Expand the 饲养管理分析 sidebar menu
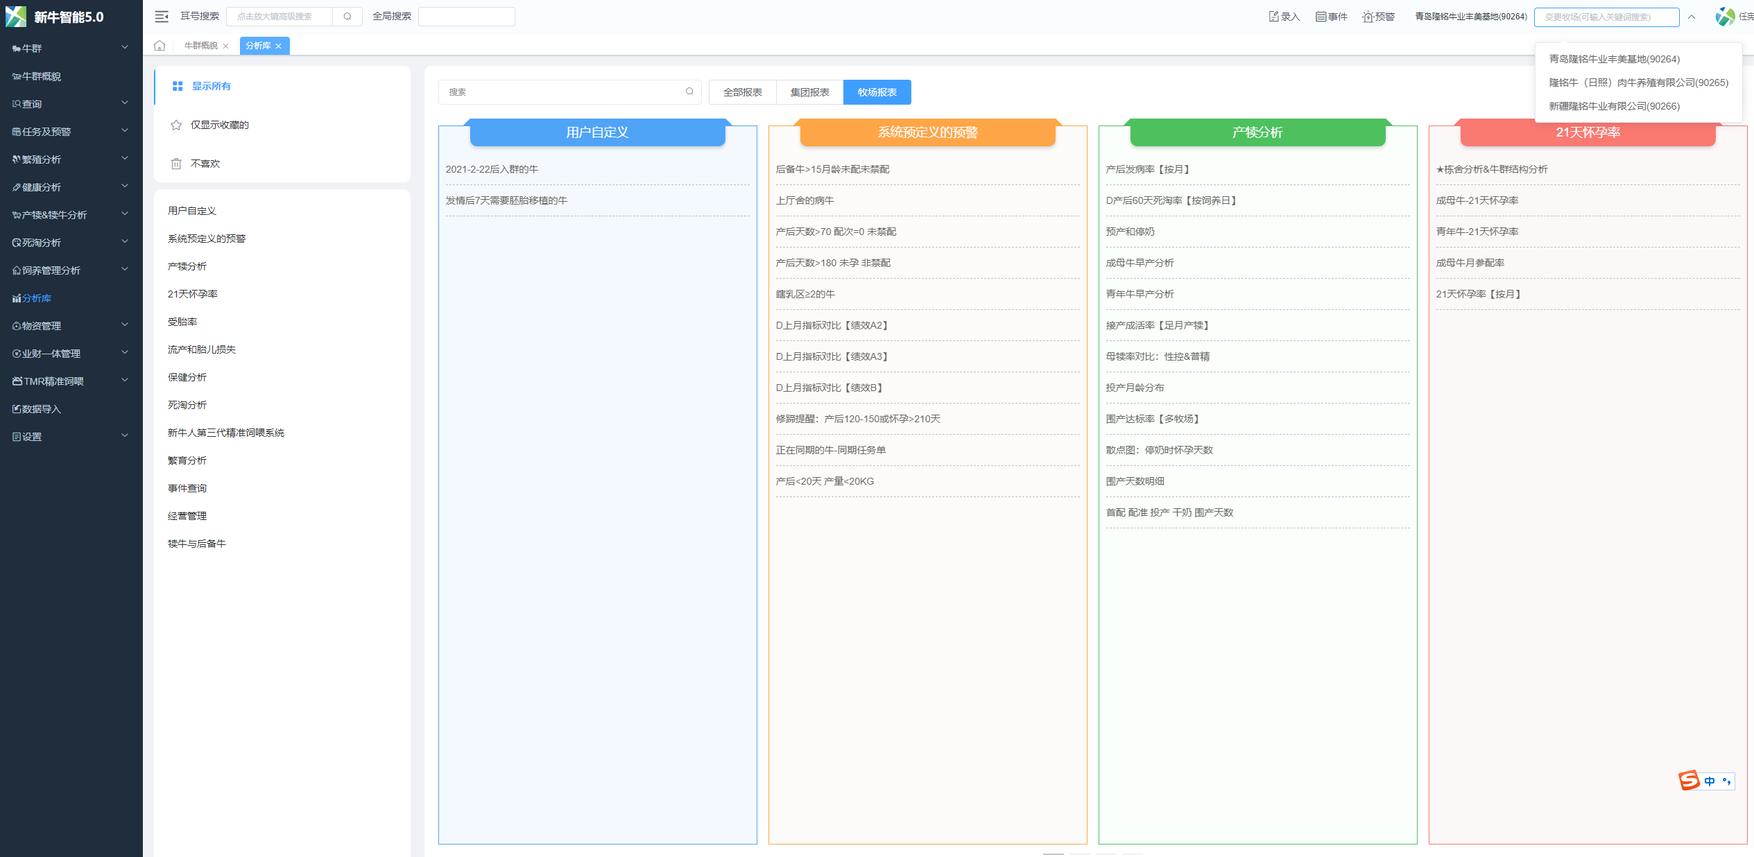The image size is (1754, 857). coord(71,270)
